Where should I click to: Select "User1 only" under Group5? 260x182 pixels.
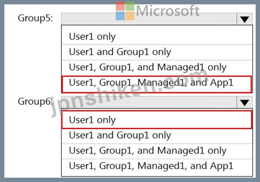pos(92,37)
